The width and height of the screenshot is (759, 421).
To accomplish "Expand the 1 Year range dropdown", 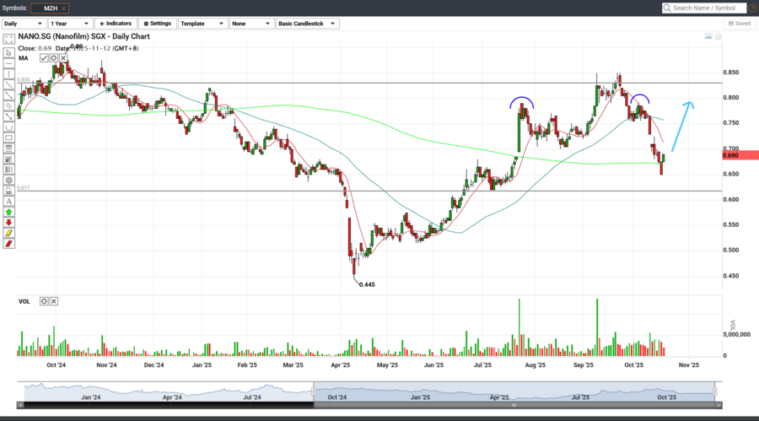I will pyautogui.click(x=69, y=24).
